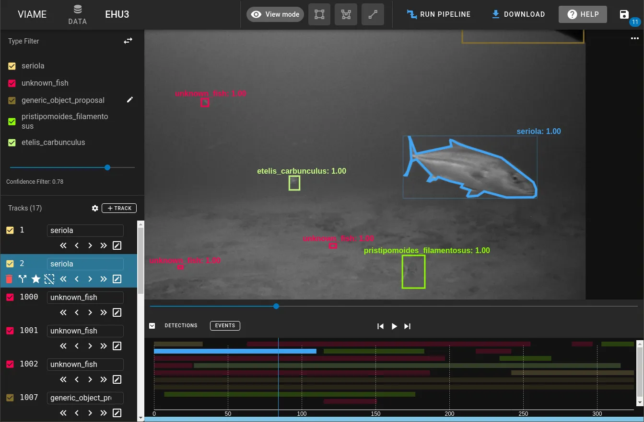Screen dimensions: 644x422
Task: Delete track 2 with trash icon
Action: pos(9,279)
